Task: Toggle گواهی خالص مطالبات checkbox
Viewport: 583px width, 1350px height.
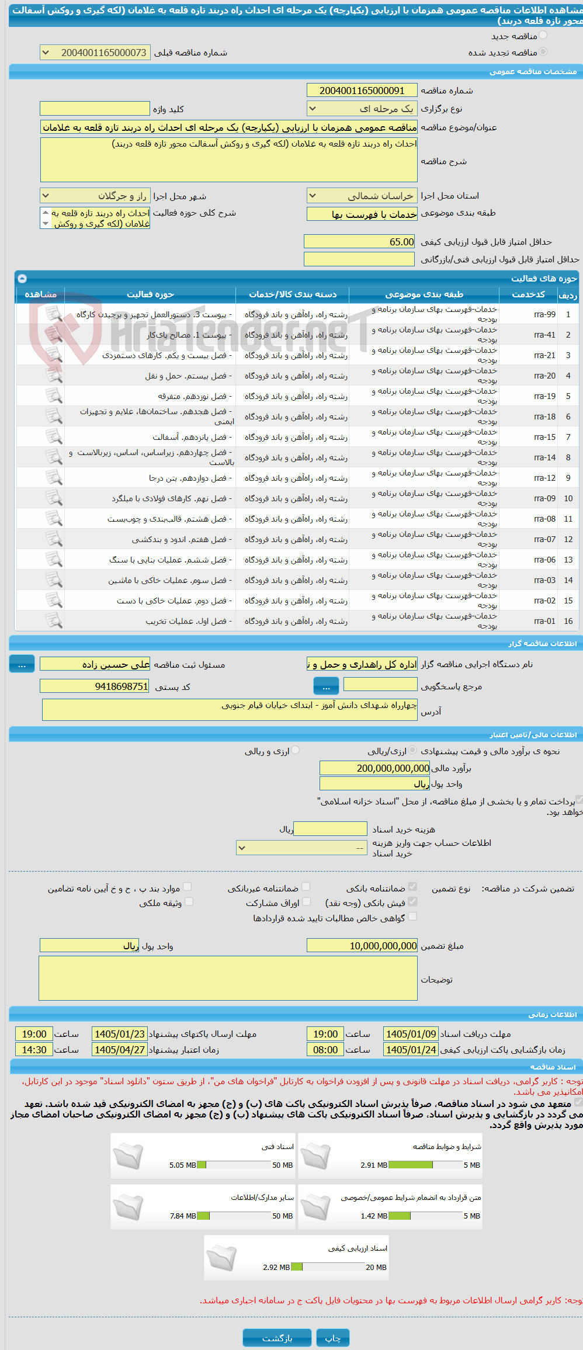Action: pyautogui.click(x=412, y=917)
